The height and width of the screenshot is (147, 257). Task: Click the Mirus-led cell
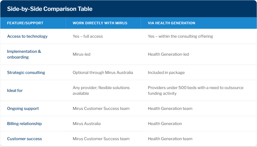(x=82, y=54)
